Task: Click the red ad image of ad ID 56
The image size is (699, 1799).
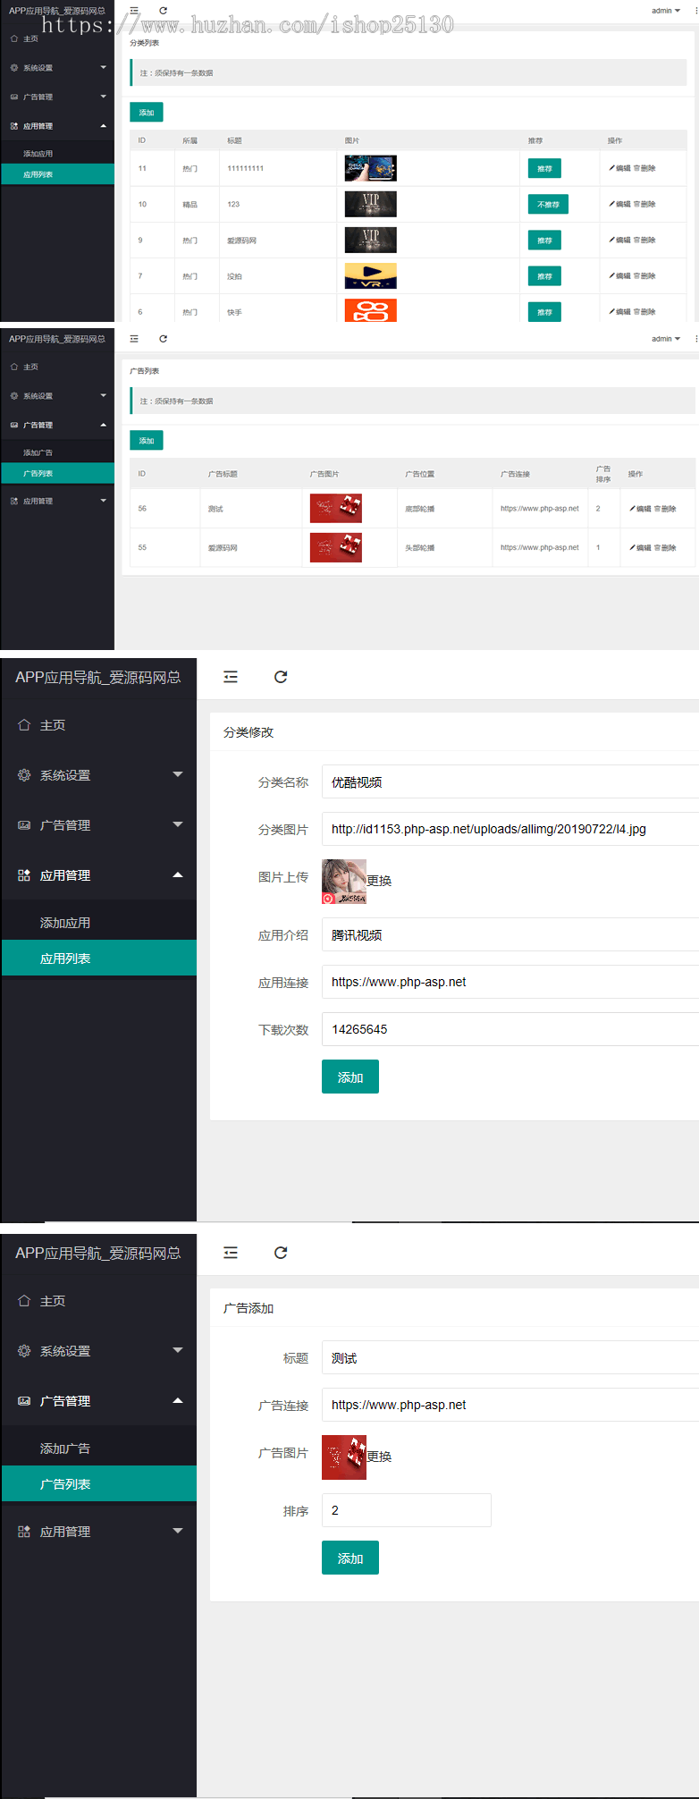Action: 336,509
